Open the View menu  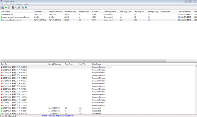pos(12,4)
